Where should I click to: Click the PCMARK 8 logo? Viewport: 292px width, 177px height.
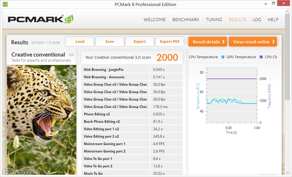[x=40, y=19]
